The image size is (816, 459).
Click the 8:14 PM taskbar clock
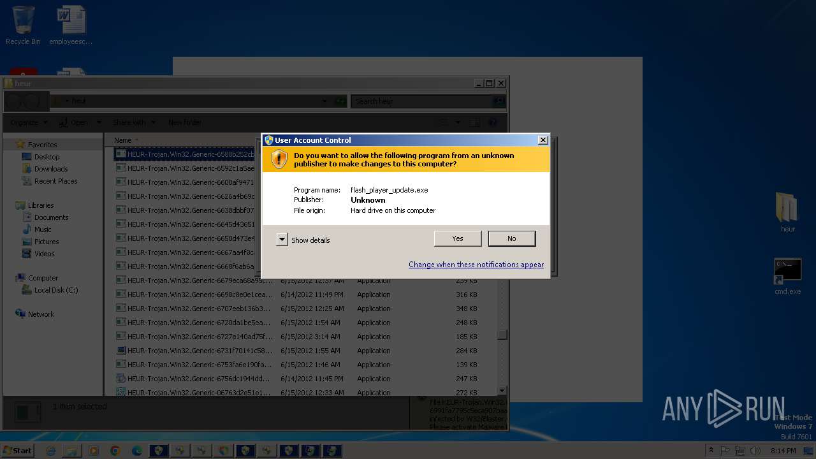click(x=783, y=451)
